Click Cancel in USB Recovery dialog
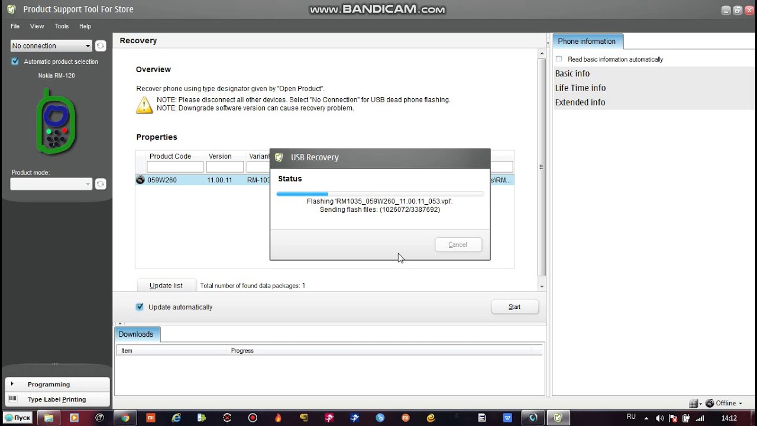 (x=458, y=244)
